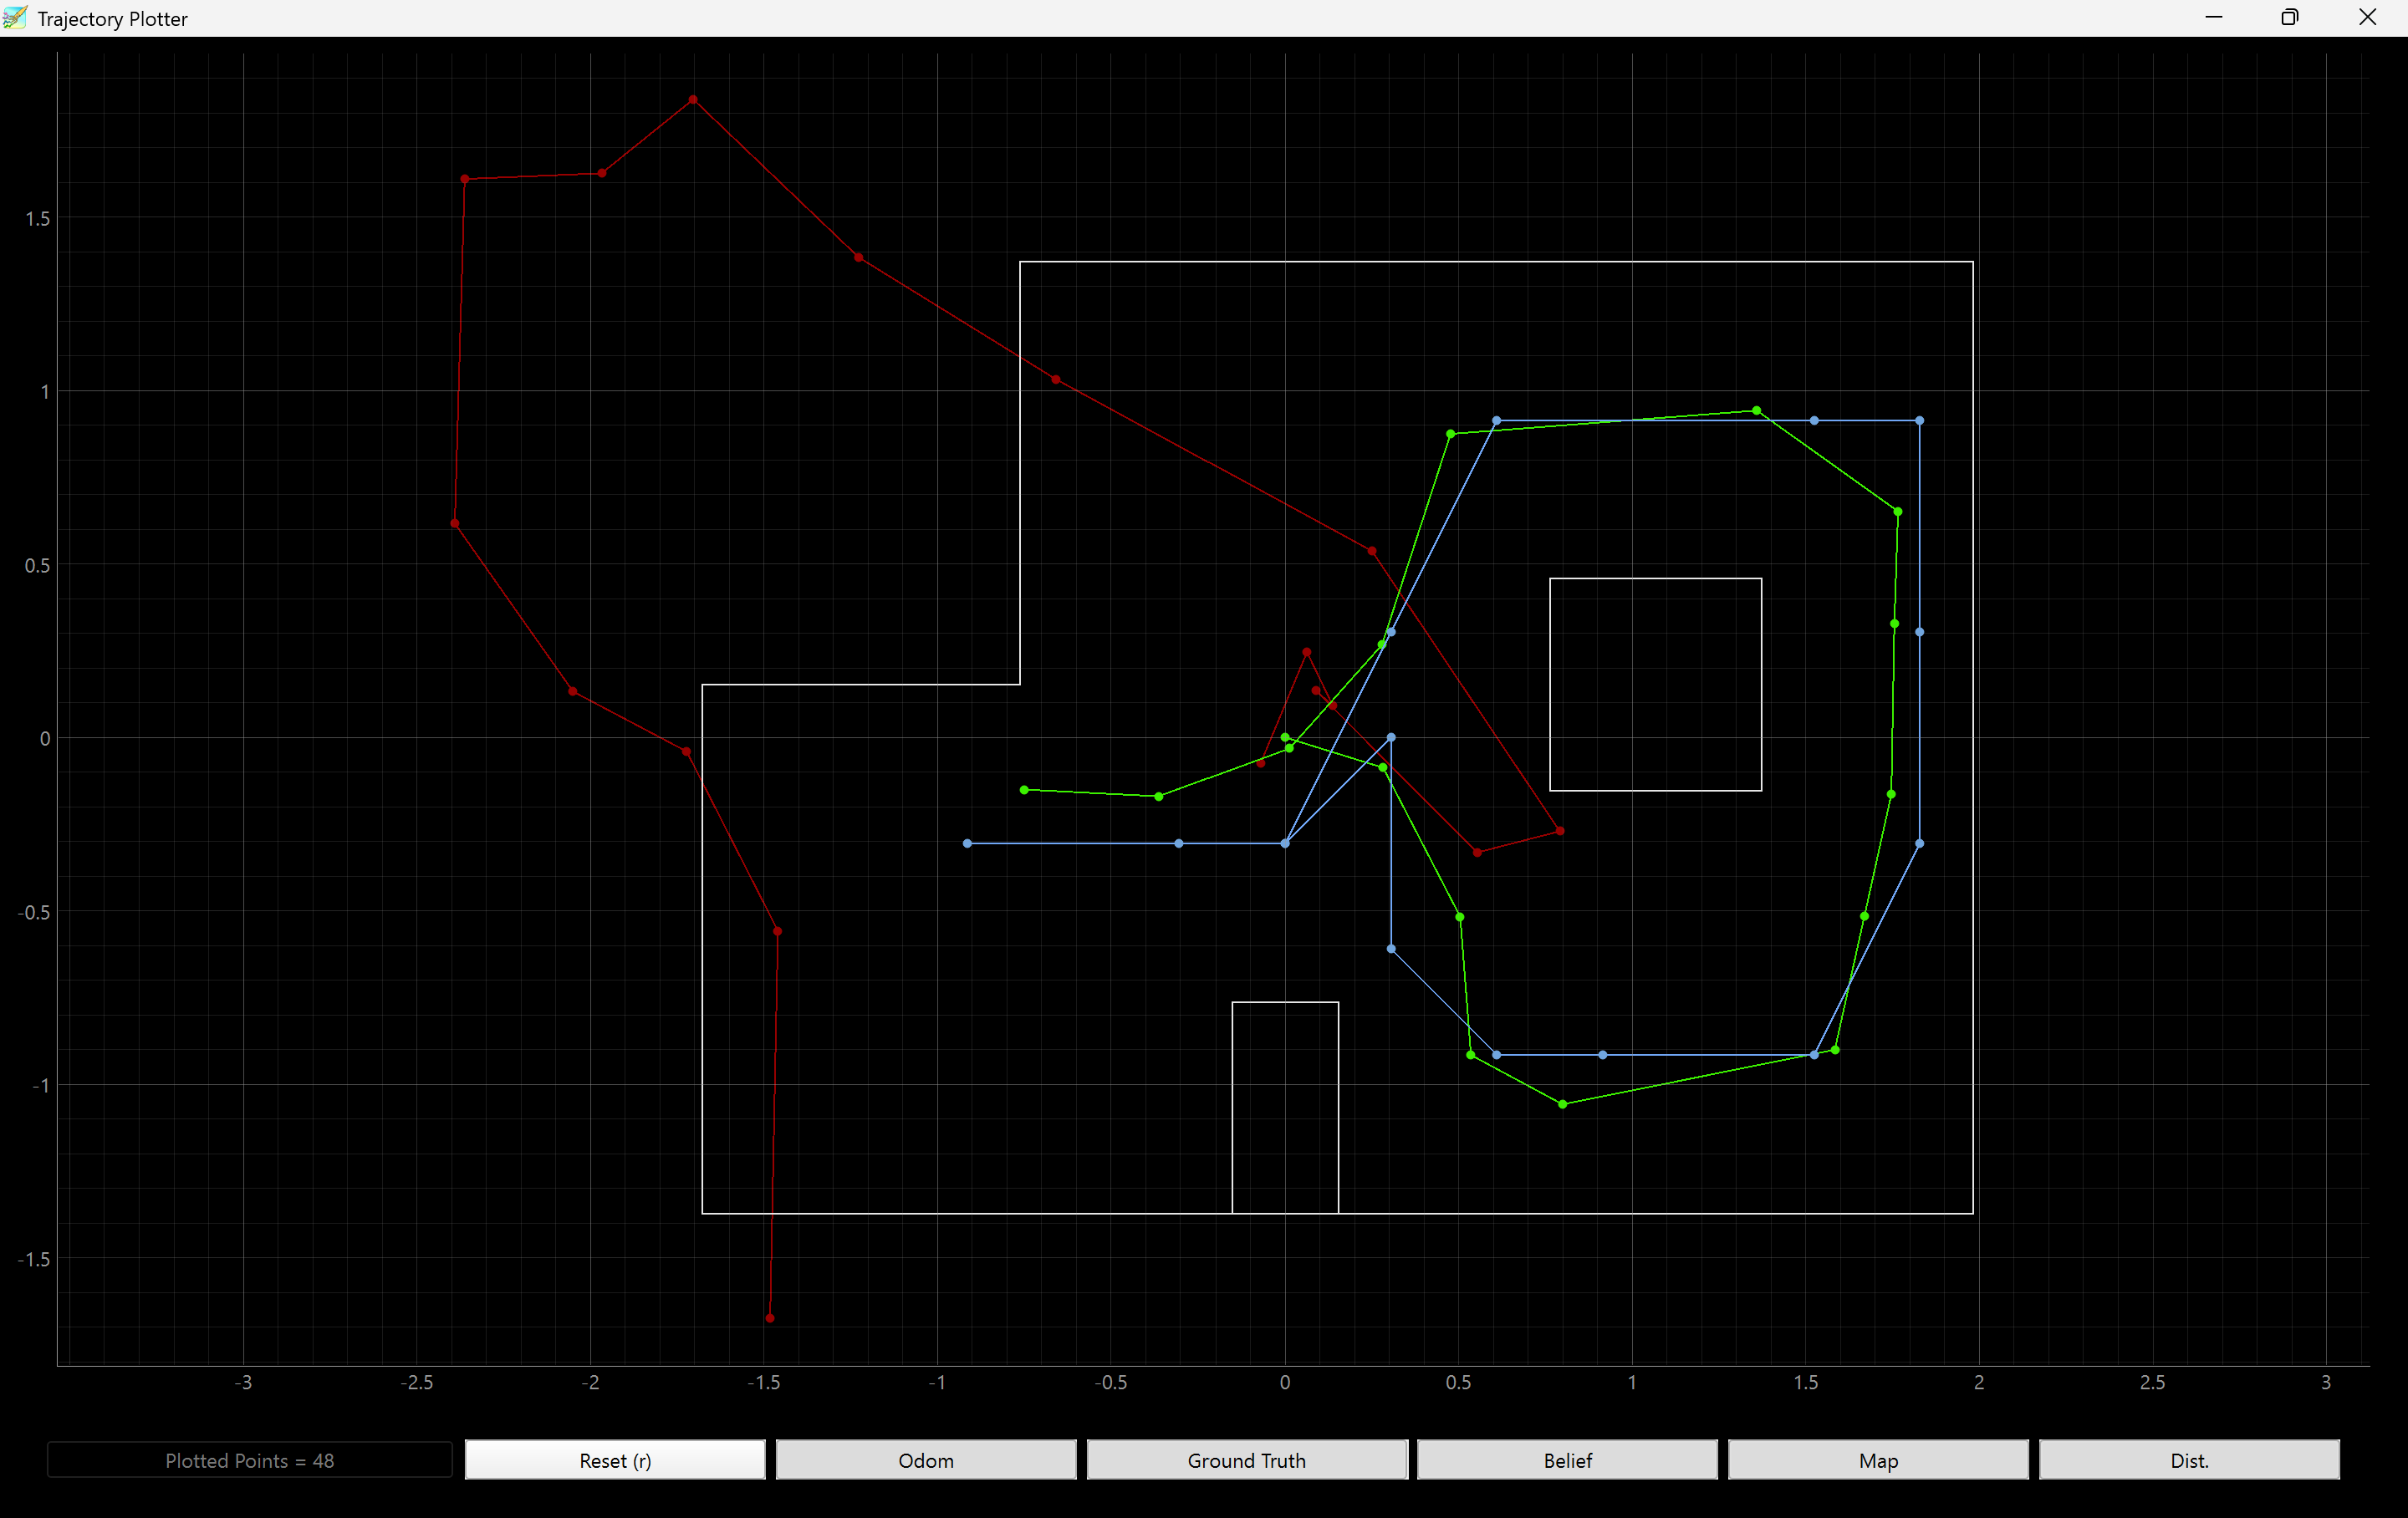Select the Plotted Points = 48 readout

250,1460
